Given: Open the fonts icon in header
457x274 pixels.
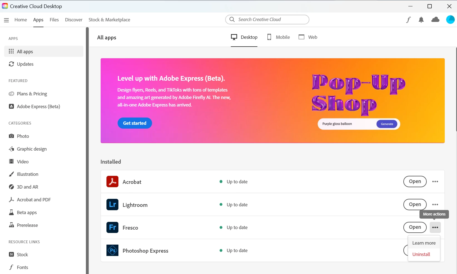Looking at the screenshot, I should (x=408, y=20).
